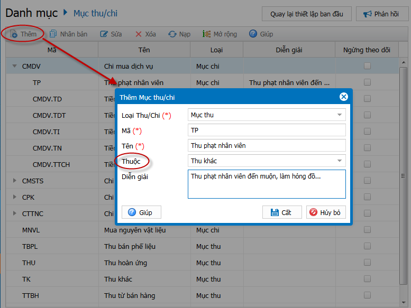Toggle Ngừng theo dõi checkbox for CMDV
This screenshot has width=411, height=308.
pos(367,66)
